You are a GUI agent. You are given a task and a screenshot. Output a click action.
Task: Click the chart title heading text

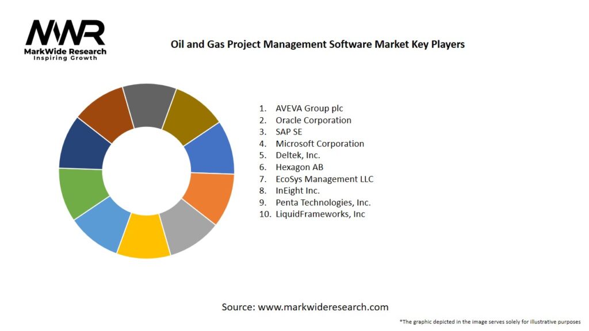(x=318, y=44)
